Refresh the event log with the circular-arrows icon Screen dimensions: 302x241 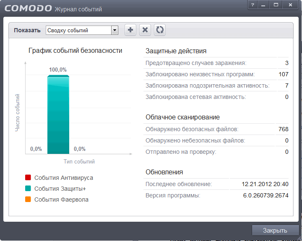click(160, 30)
